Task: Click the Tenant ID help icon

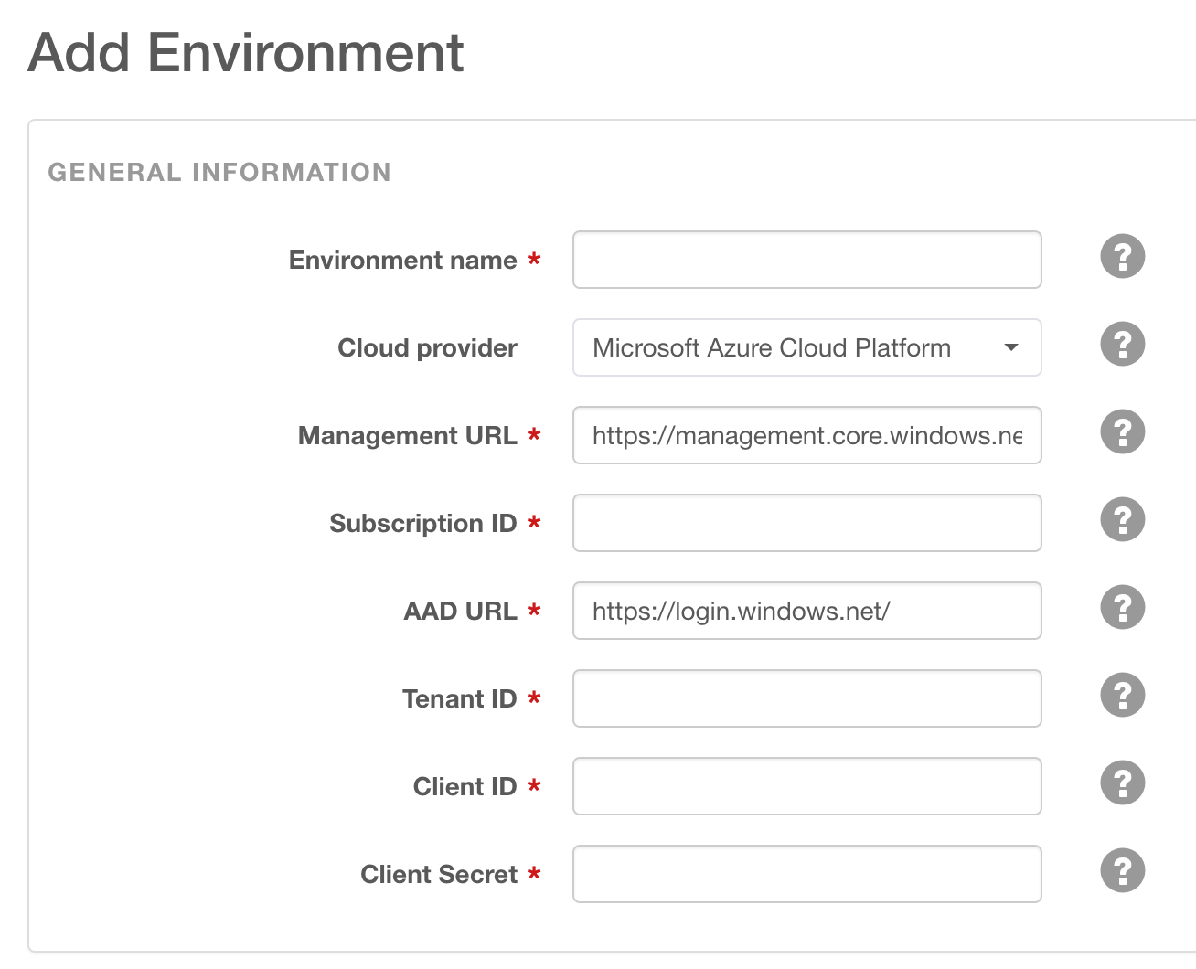Action: tap(1122, 695)
